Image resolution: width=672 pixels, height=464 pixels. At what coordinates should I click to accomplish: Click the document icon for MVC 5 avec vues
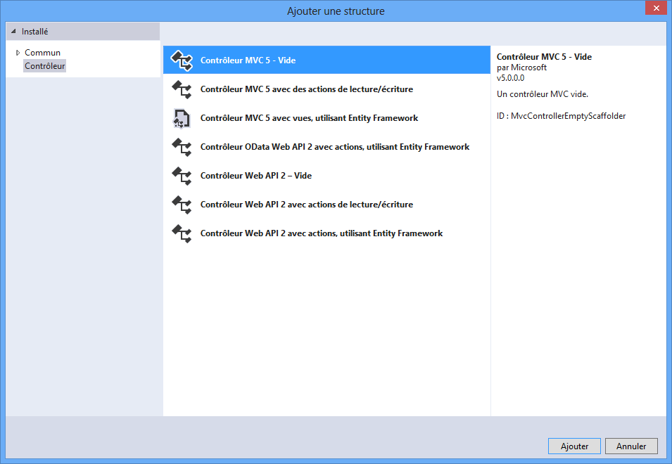pos(182,118)
